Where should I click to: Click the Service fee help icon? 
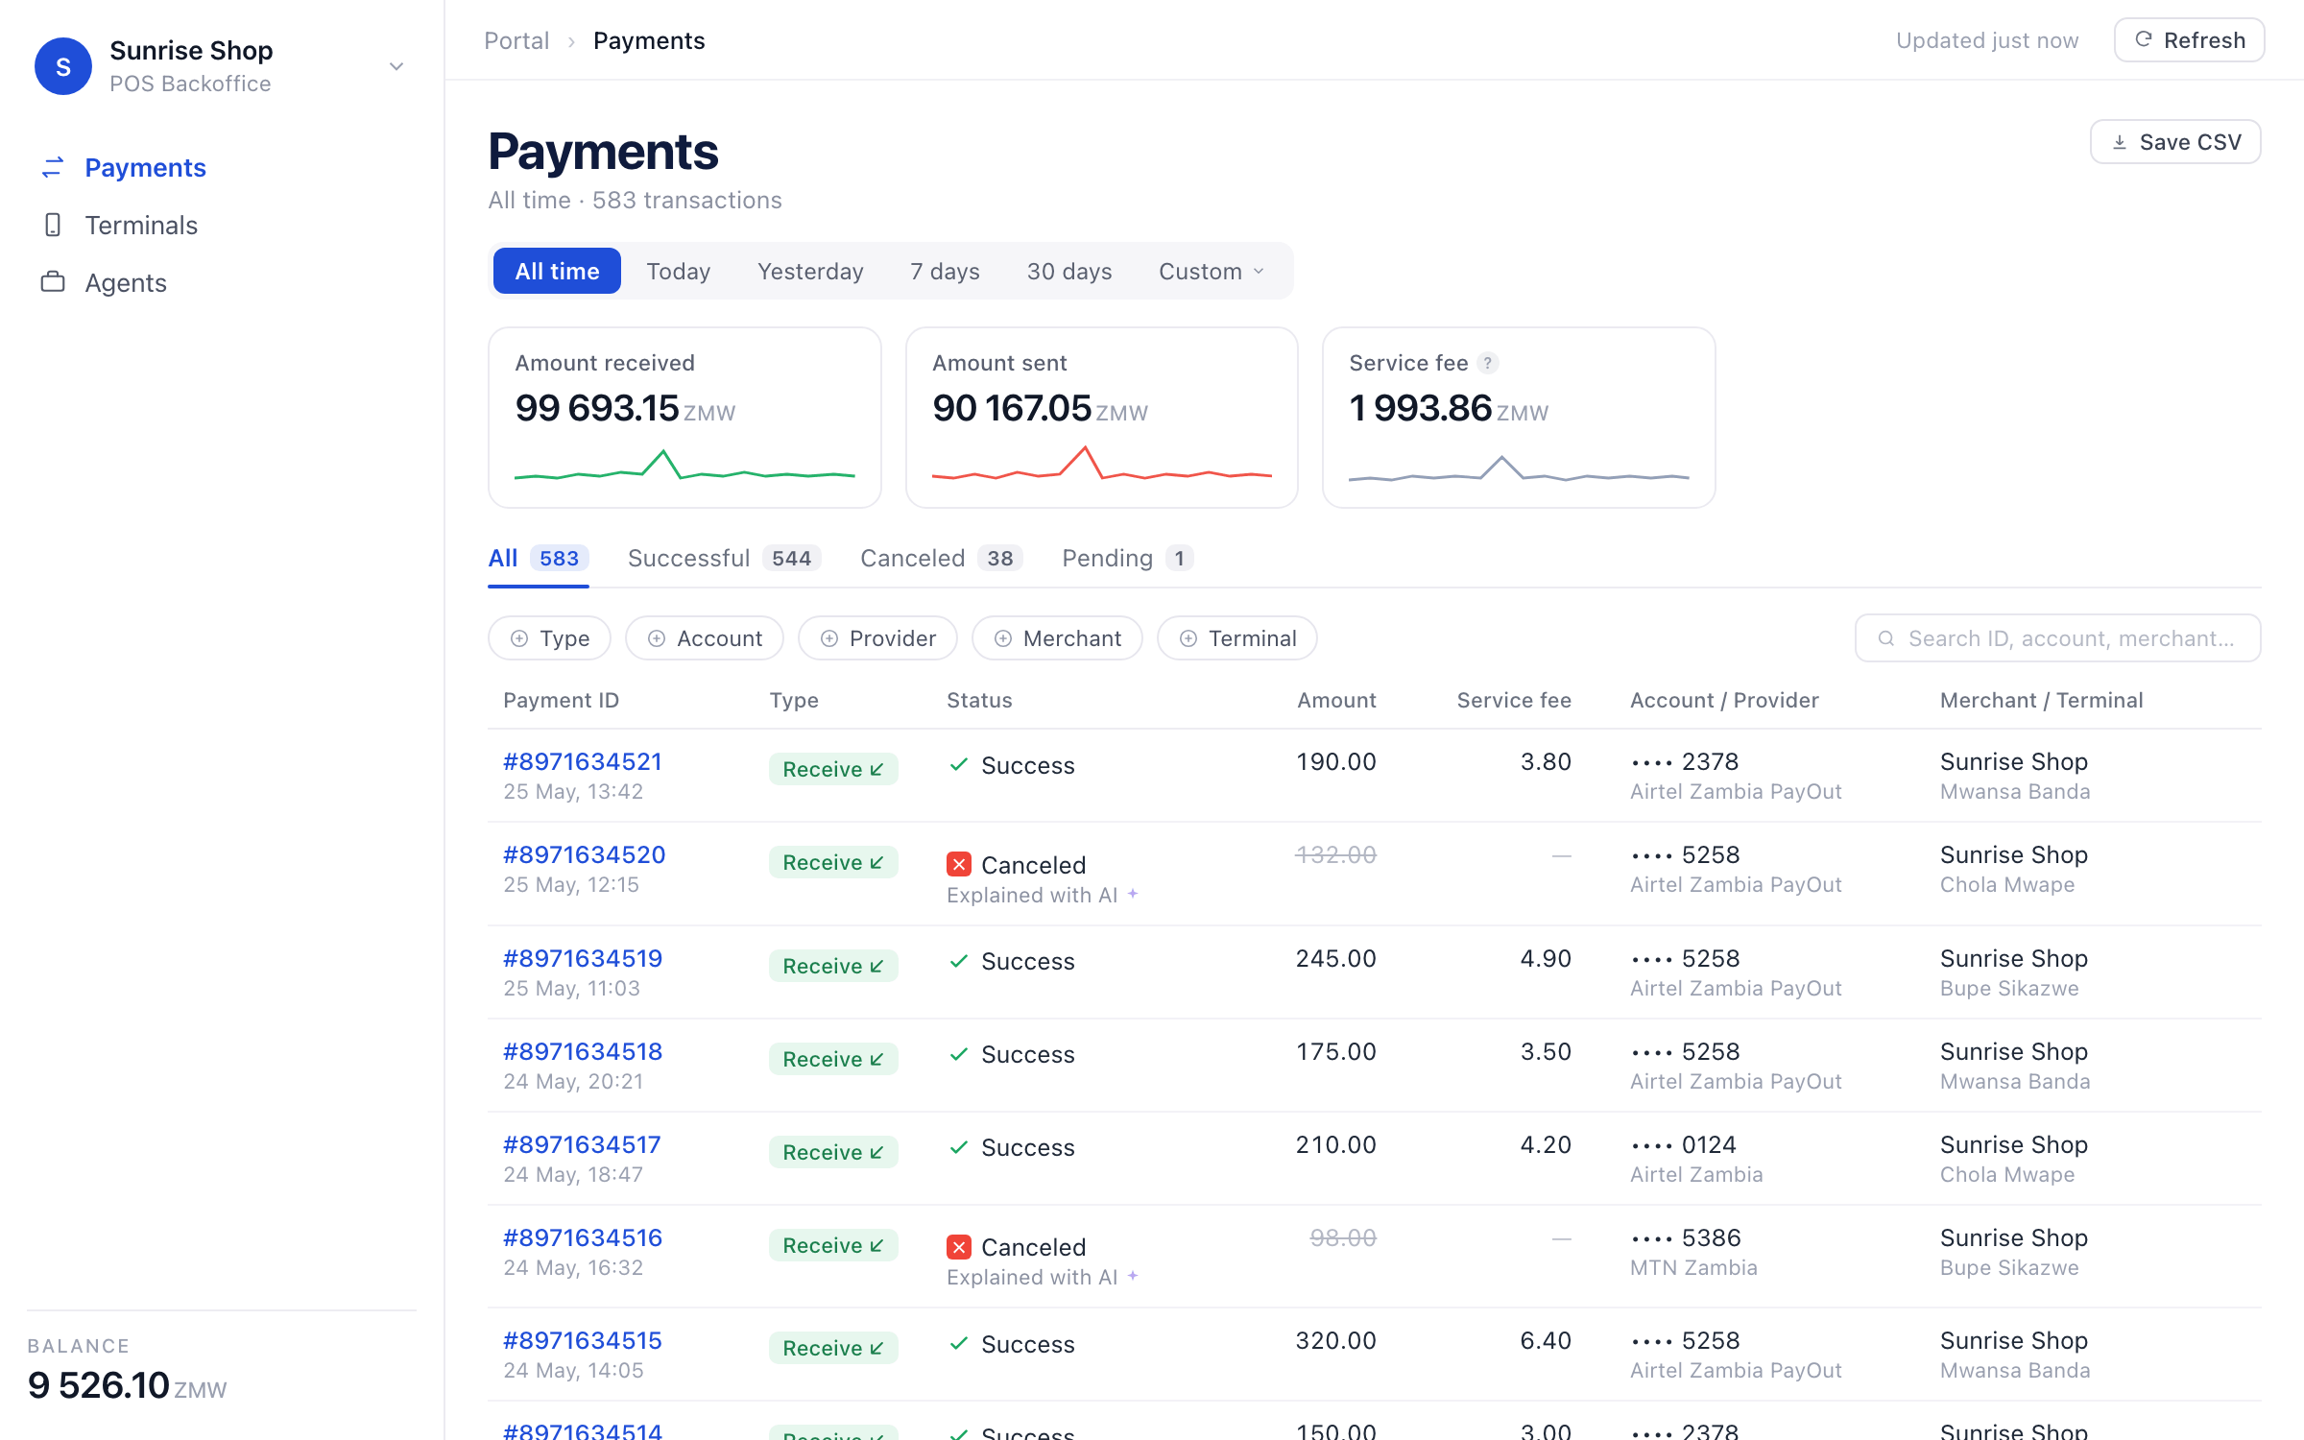click(x=1488, y=363)
